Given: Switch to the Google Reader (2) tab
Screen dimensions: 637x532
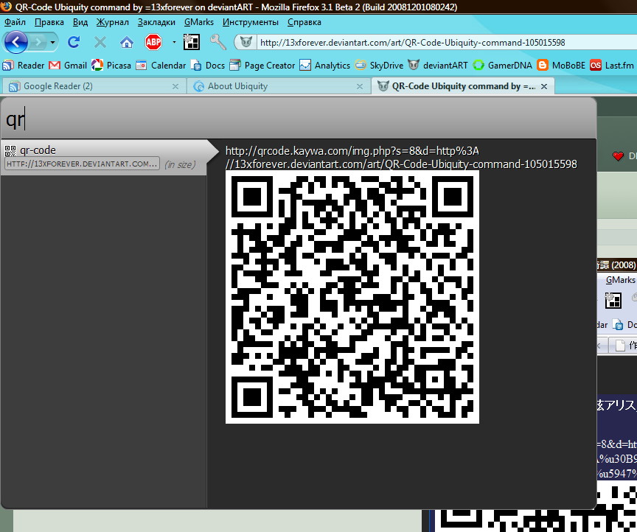Looking at the screenshot, I should click(x=94, y=86).
